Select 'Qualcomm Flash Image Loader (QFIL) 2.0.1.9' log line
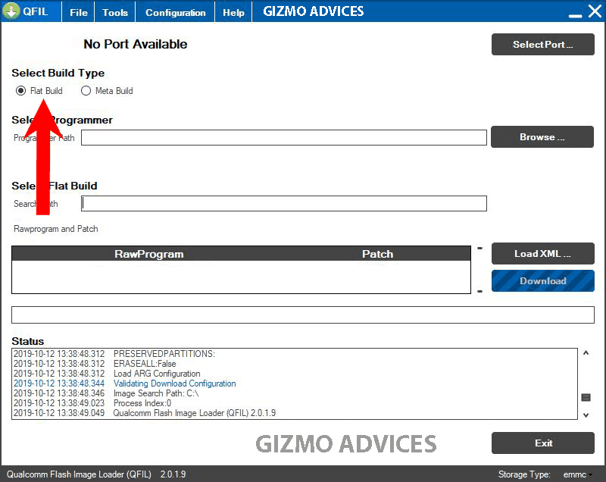This screenshot has height=482, width=606. [x=195, y=413]
